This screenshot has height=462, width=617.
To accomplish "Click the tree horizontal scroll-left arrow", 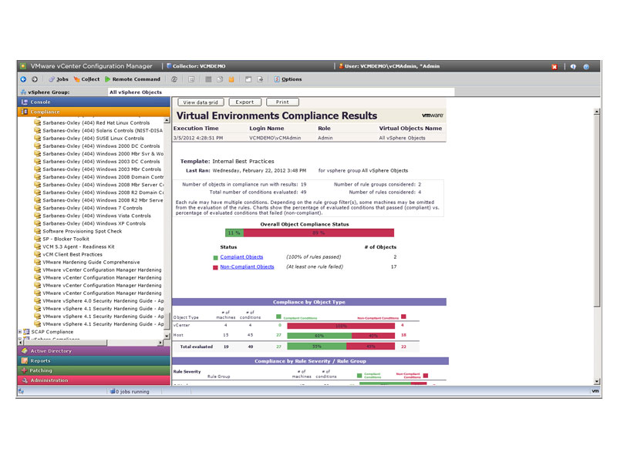I will click(x=21, y=343).
